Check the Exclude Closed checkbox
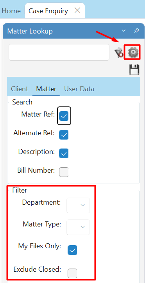Image resolution: width=145 pixels, height=283 pixels. click(72, 273)
